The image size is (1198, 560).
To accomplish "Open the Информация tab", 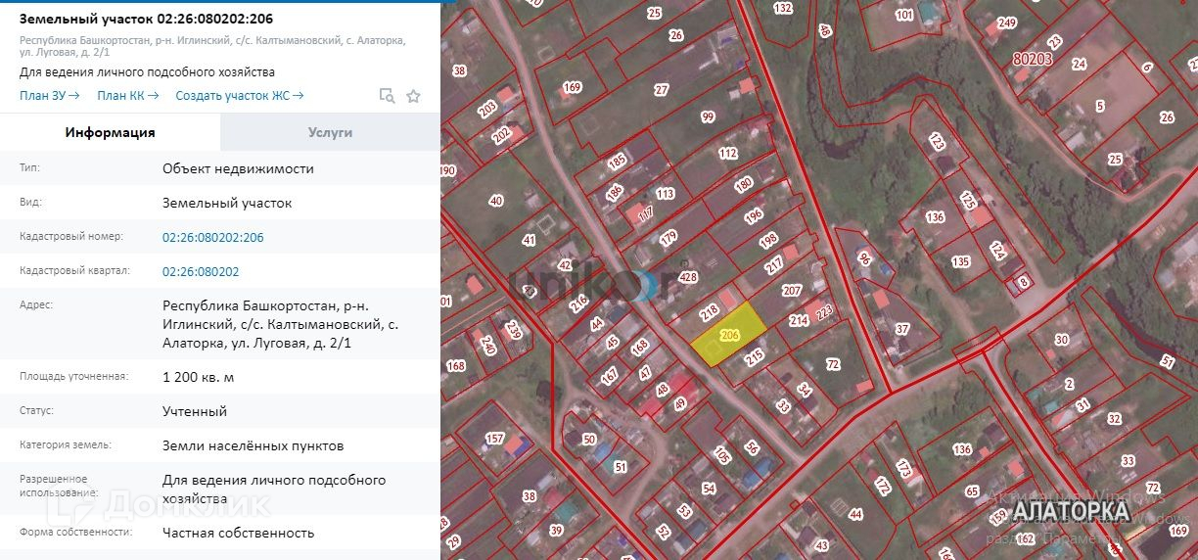I will point(110,132).
